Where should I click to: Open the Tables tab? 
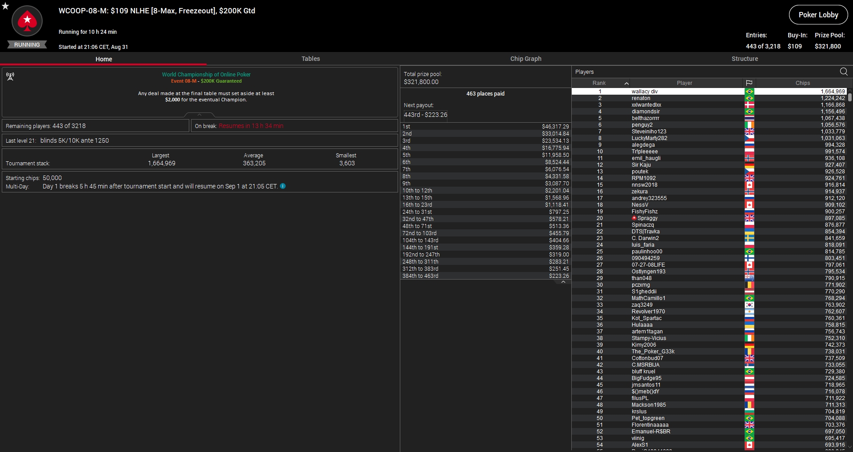coord(311,59)
